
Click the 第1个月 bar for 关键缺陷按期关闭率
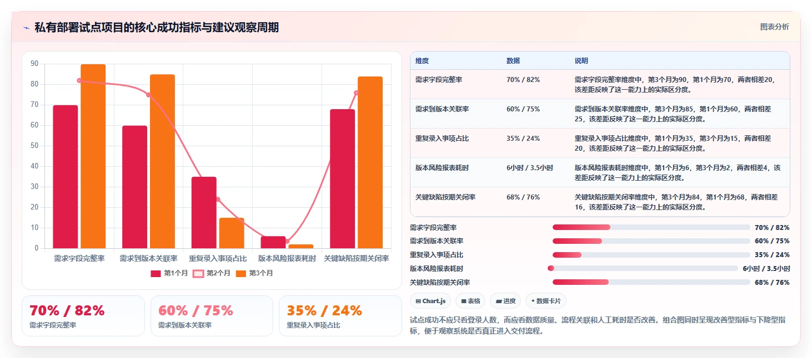(x=342, y=178)
